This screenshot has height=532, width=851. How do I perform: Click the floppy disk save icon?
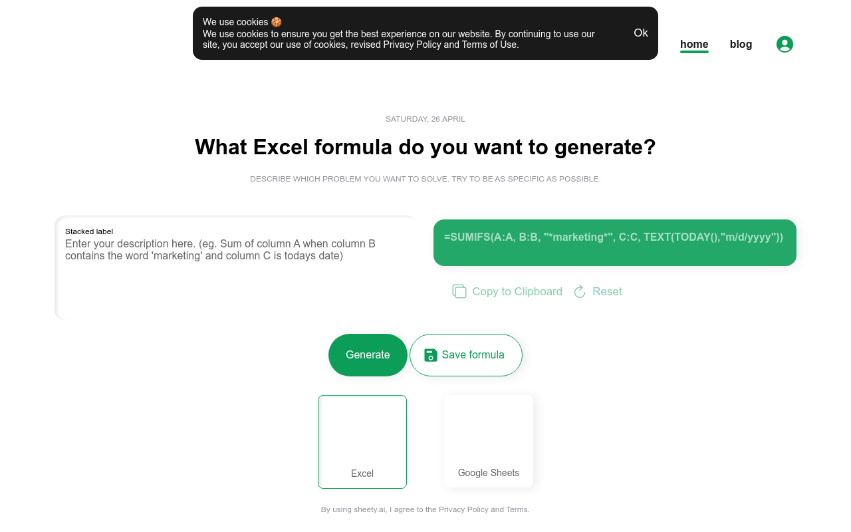[x=431, y=355]
